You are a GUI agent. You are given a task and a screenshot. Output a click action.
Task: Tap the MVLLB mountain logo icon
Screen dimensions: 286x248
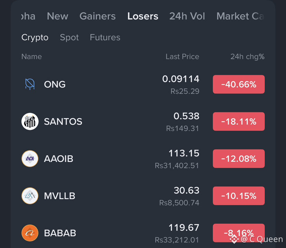tap(30, 196)
